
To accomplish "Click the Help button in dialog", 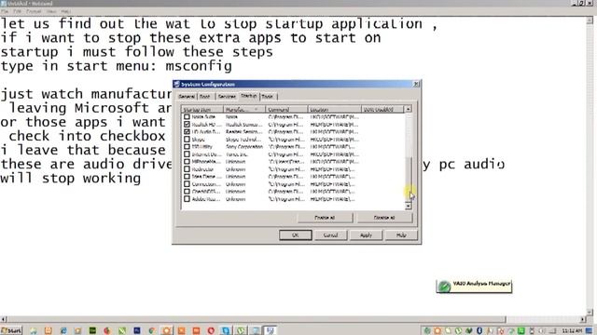I will click(x=401, y=235).
